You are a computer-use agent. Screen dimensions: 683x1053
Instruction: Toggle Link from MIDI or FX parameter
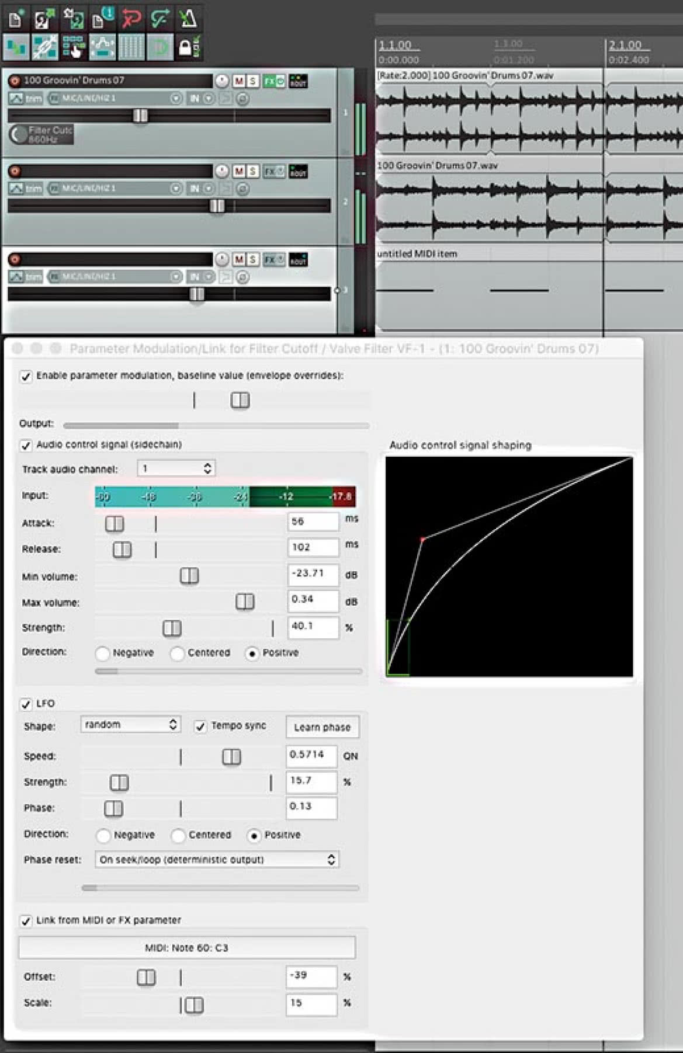26,921
